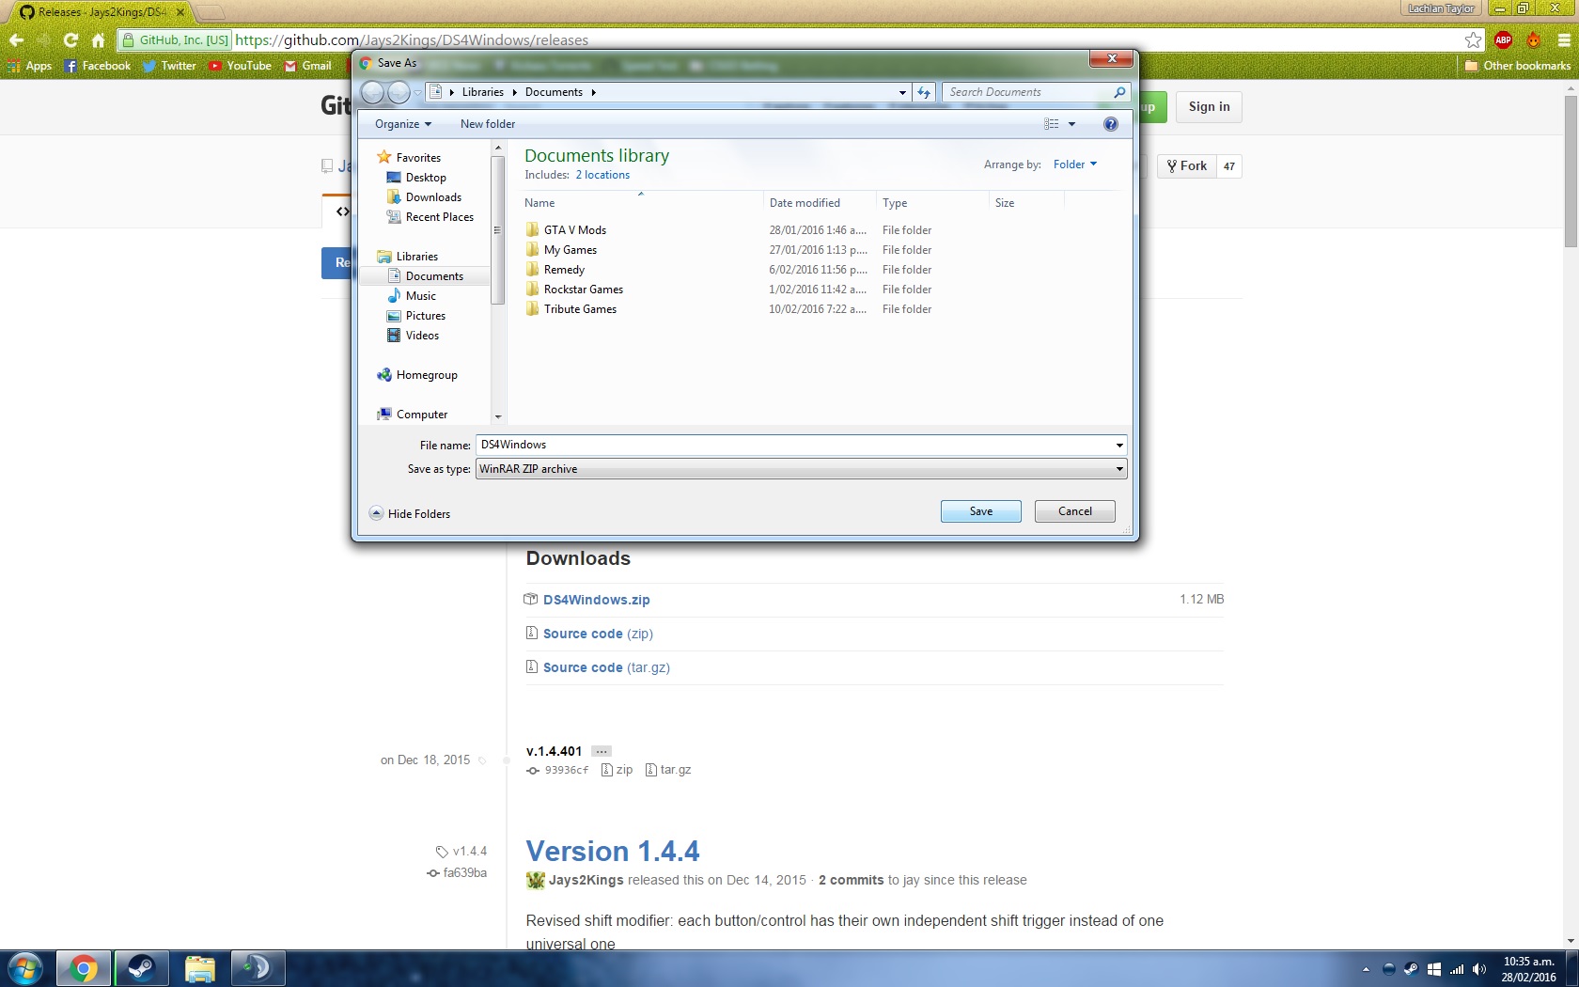Image resolution: width=1579 pixels, height=987 pixels.
Task: Select the Remedy folder icon
Action: pyautogui.click(x=533, y=270)
